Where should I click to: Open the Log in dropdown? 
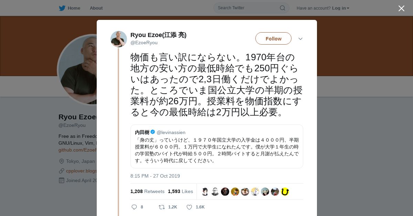(x=340, y=8)
